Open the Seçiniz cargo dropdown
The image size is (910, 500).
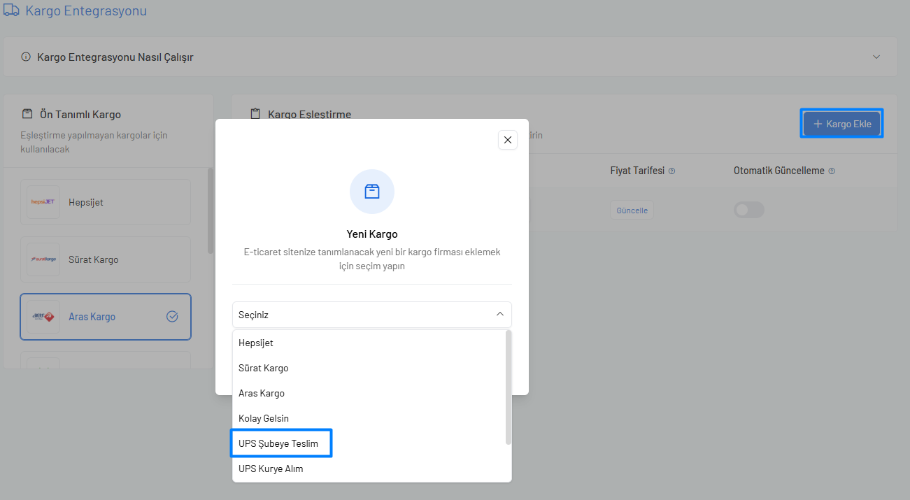pos(372,315)
